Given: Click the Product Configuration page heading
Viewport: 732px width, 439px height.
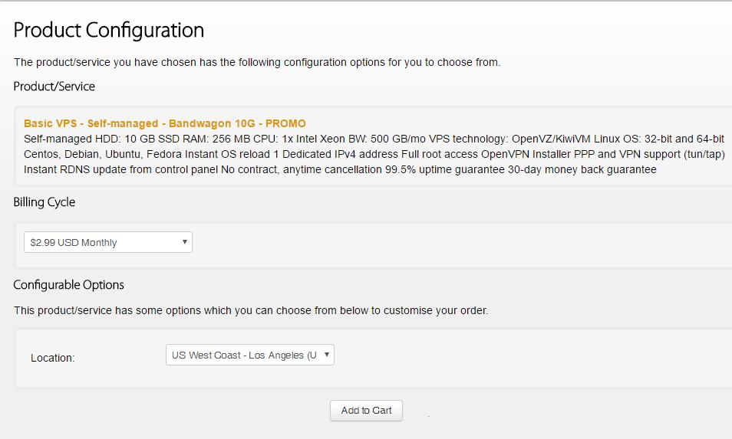Looking at the screenshot, I should 109,30.
